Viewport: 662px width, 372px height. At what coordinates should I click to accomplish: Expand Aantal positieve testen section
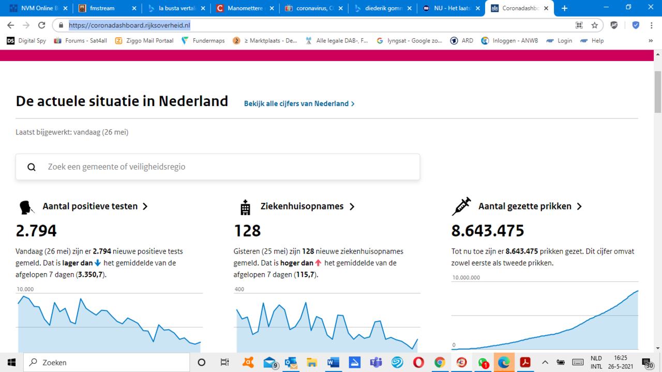95,206
